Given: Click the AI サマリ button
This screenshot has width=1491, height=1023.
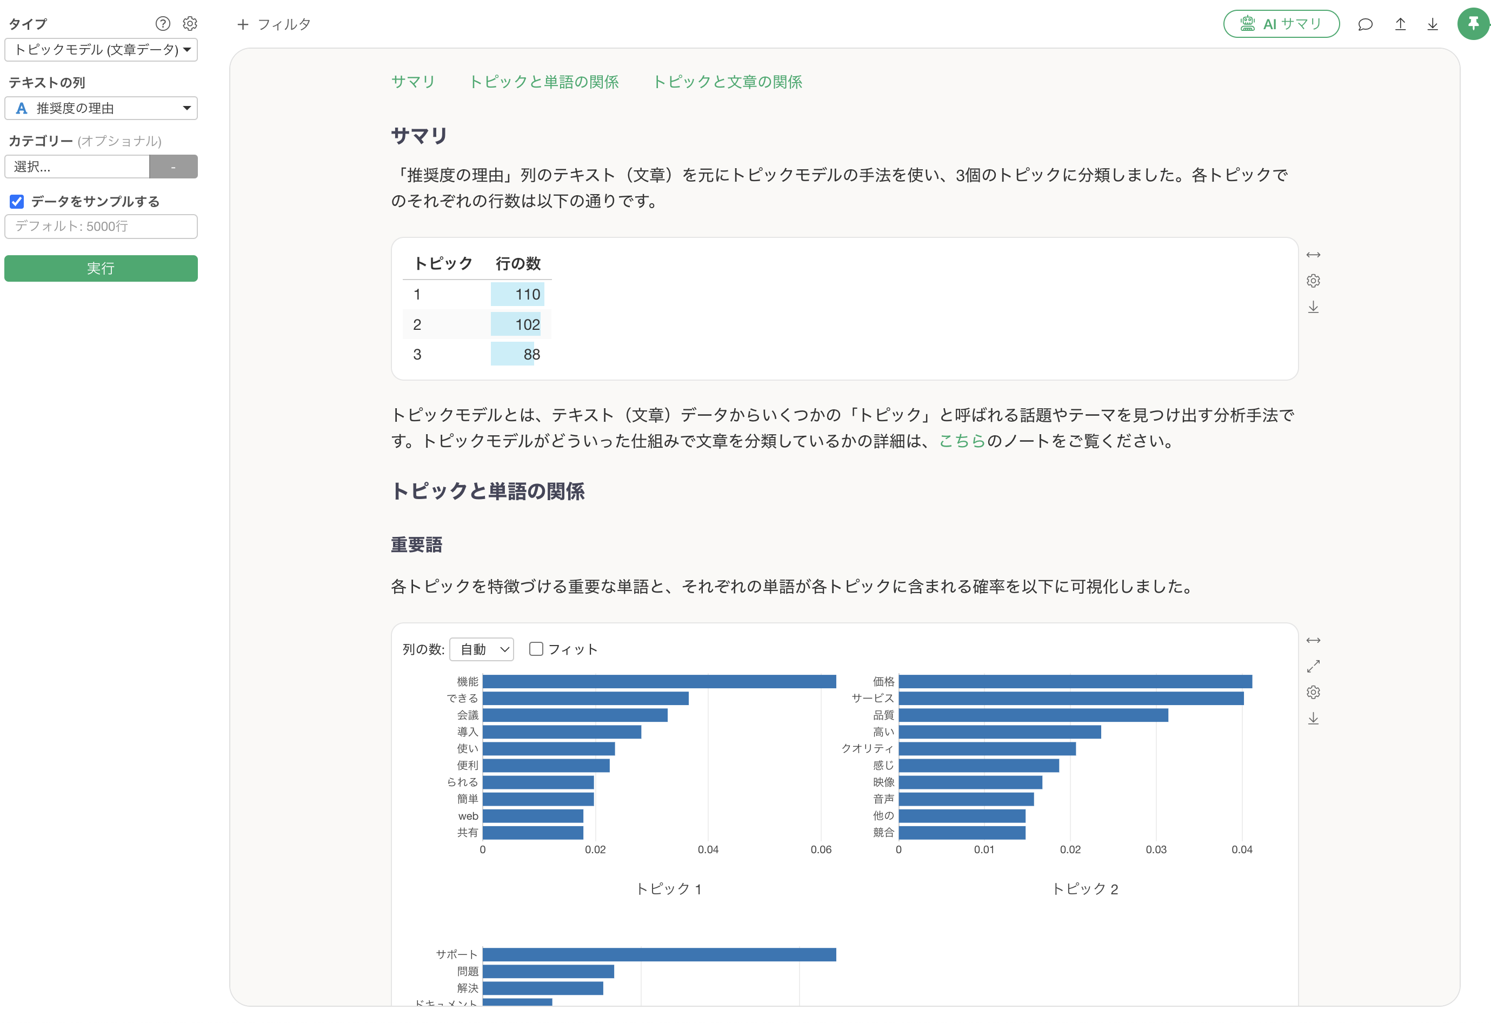Looking at the screenshot, I should click(1281, 24).
